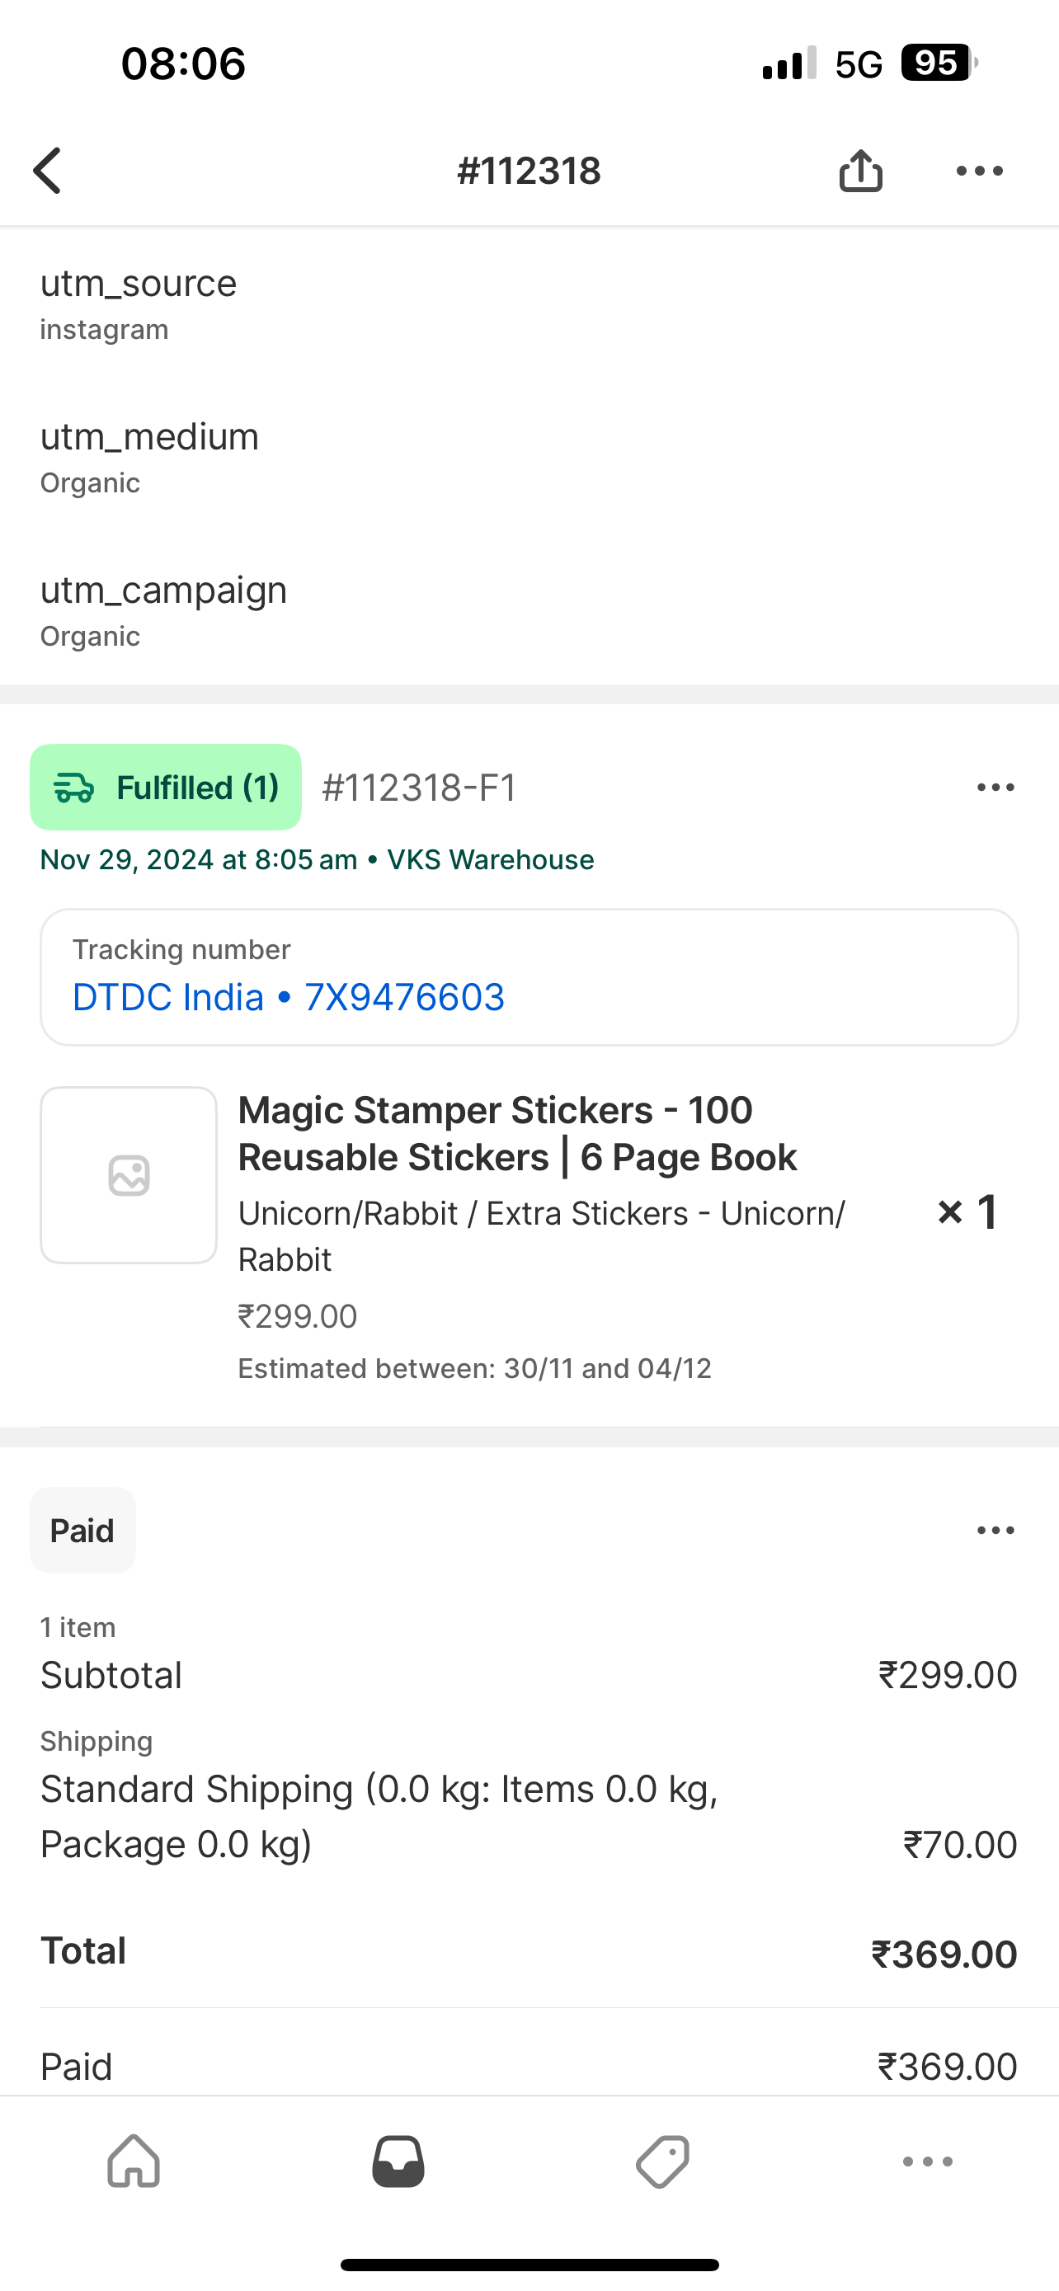The height and width of the screenshot is (2291, 1059).
Task: Tap the Paid status badge
Action: tap(82, 1531)
